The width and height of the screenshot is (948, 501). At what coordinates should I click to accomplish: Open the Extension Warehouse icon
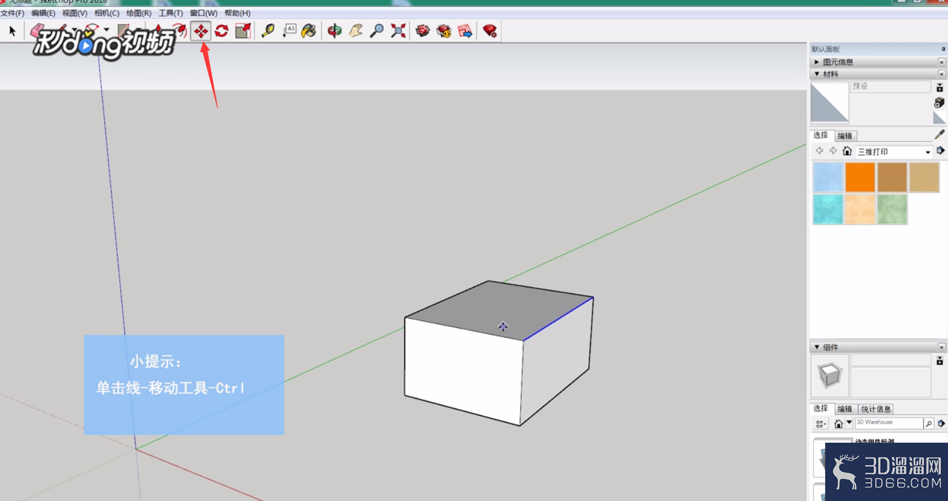pos(444,31)
